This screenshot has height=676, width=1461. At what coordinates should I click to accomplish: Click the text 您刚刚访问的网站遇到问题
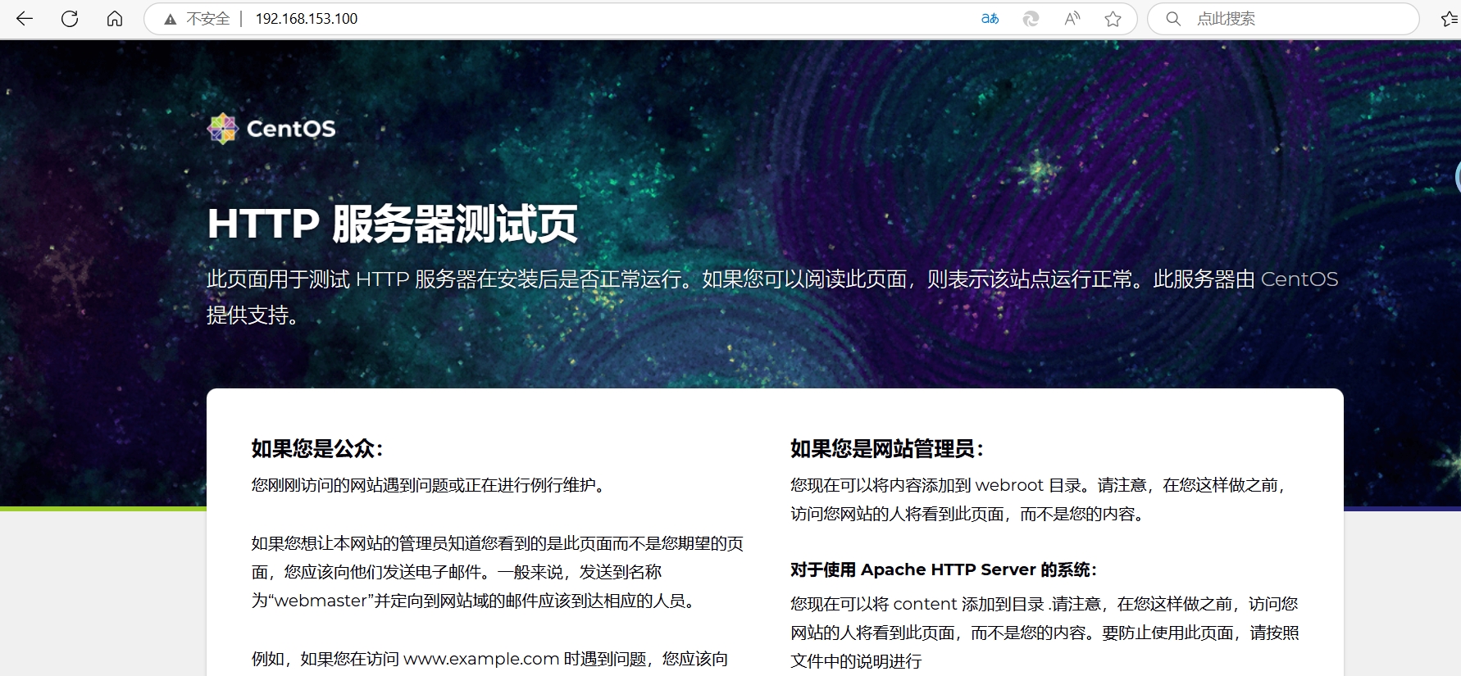coord(349,485)
